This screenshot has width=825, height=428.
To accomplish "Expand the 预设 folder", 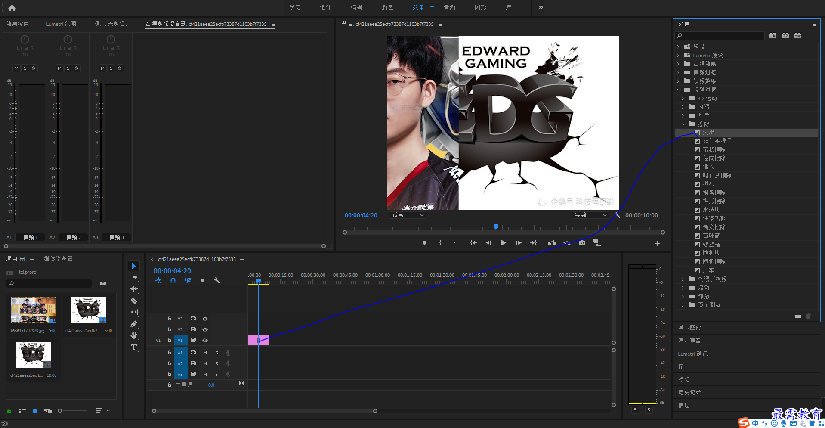I will click(x=678, y=47).
